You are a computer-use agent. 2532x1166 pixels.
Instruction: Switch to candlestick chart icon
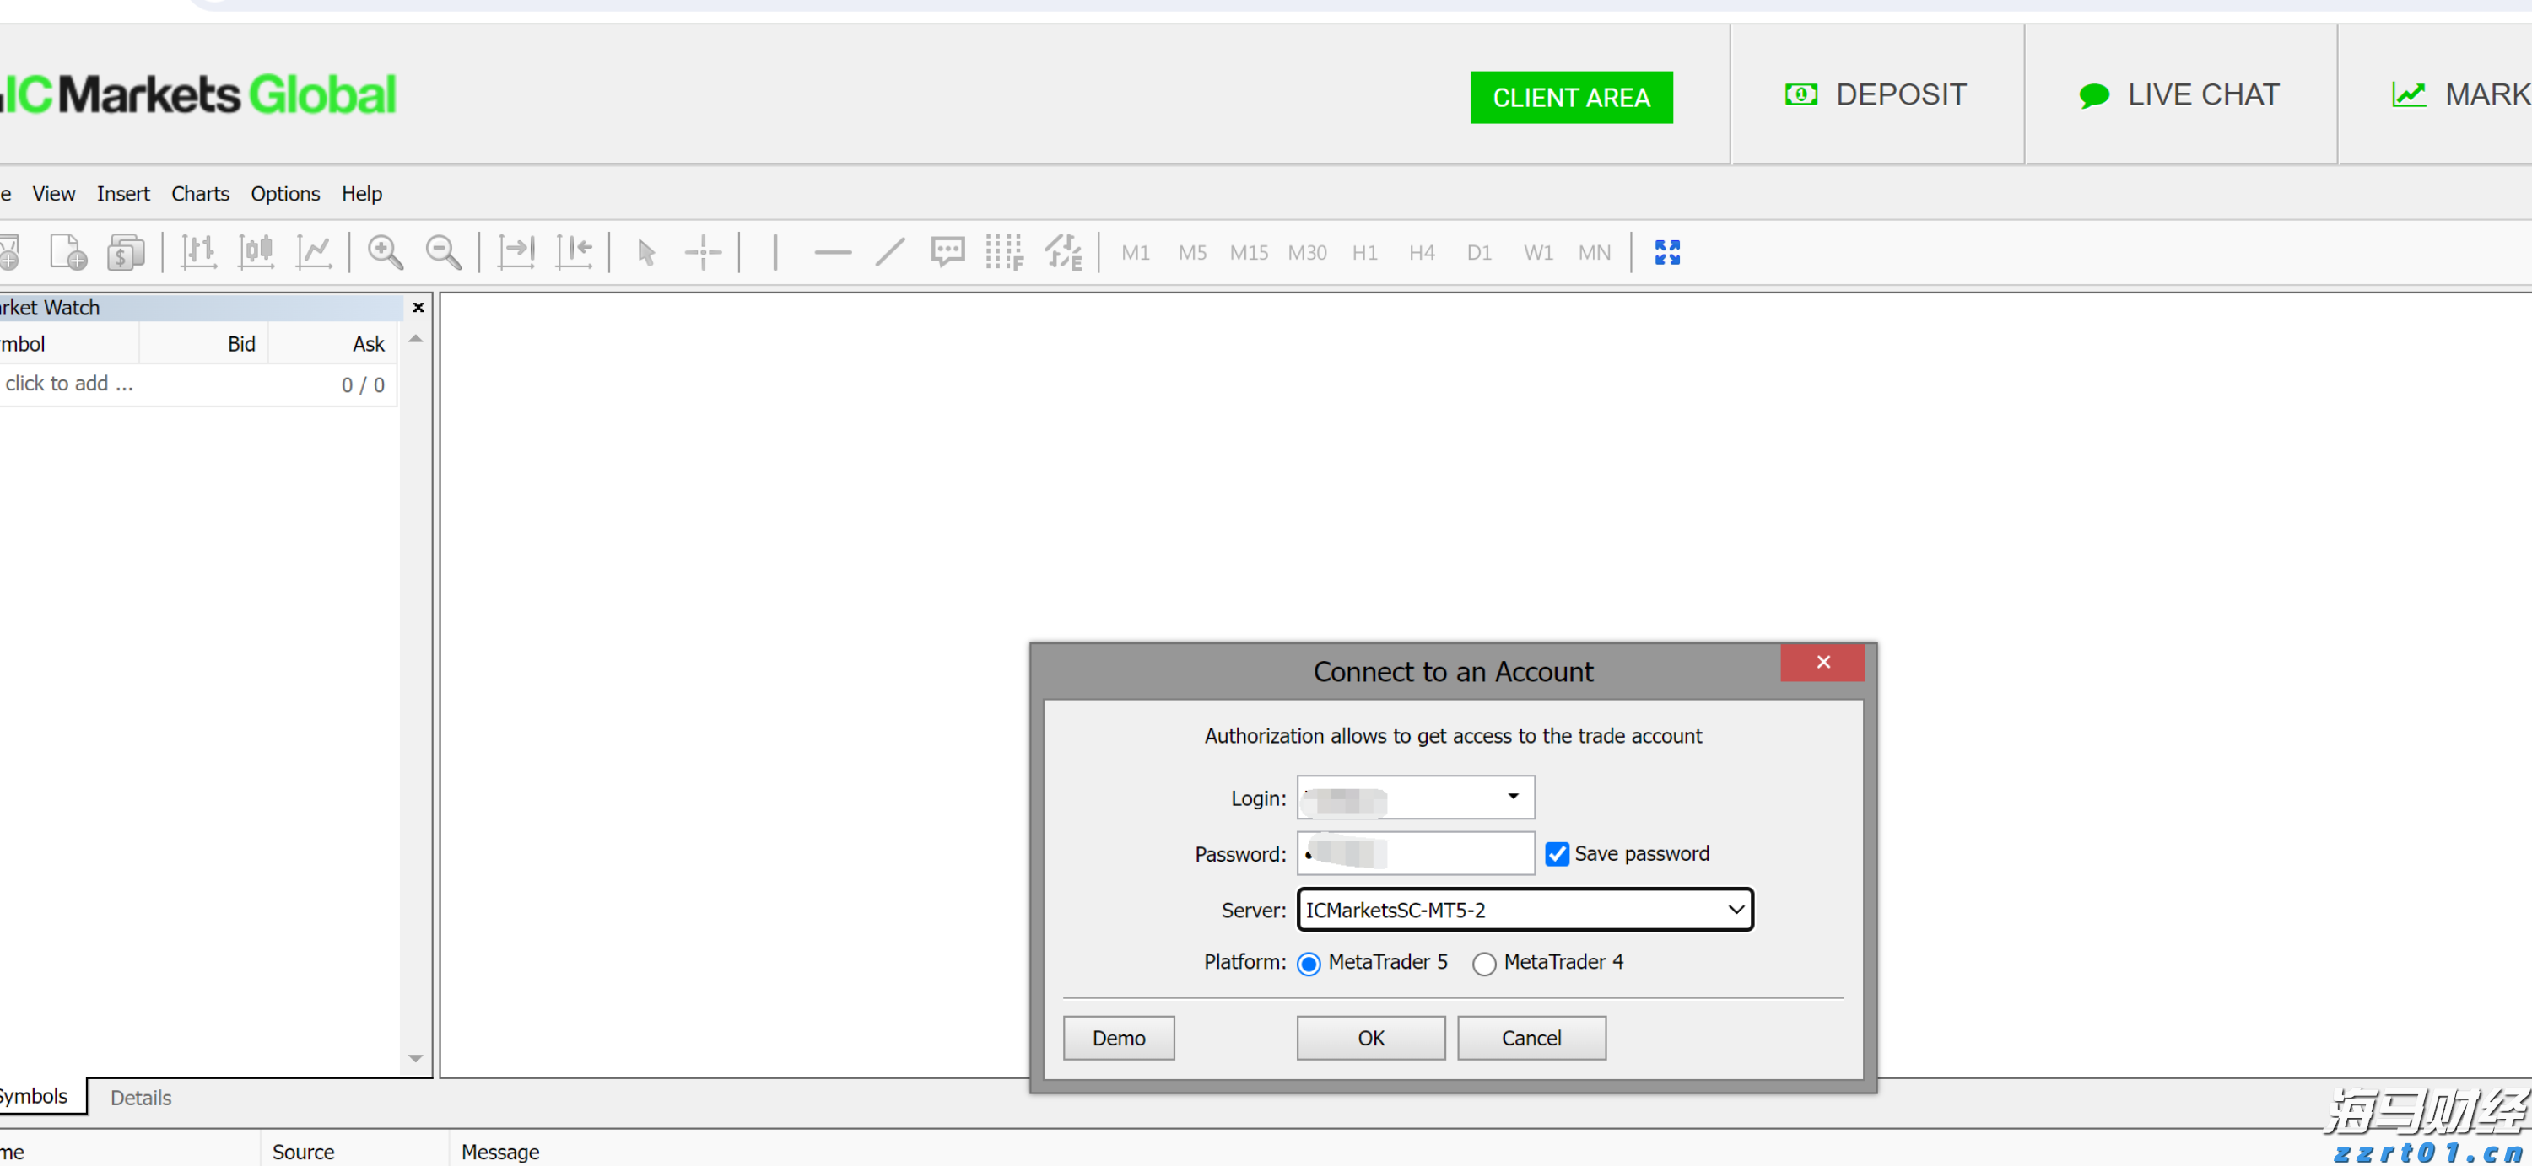tap(256, 252)
